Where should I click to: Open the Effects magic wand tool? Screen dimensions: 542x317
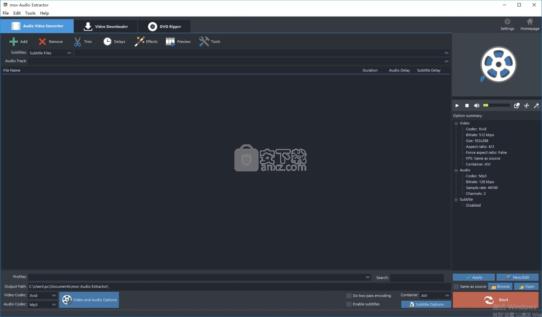pos(140,41)
